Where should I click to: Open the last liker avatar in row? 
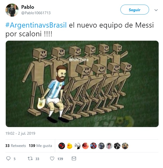point(125,146)
